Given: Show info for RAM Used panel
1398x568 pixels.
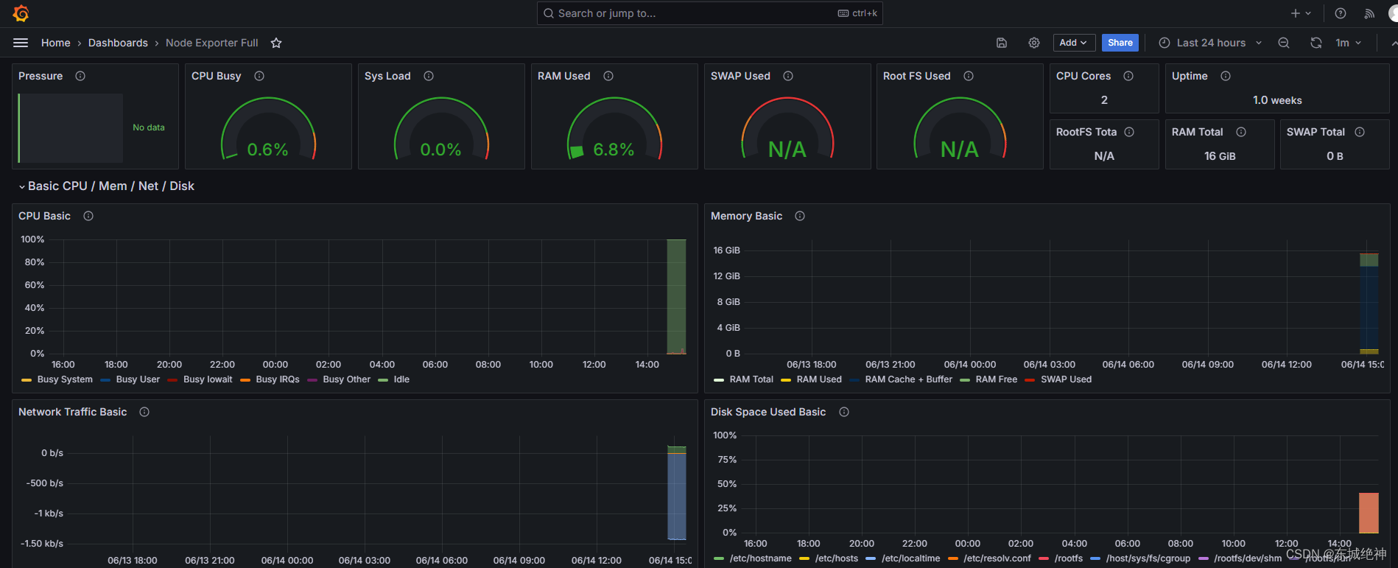Looking at the screenshot, I should tap(608, 76).
